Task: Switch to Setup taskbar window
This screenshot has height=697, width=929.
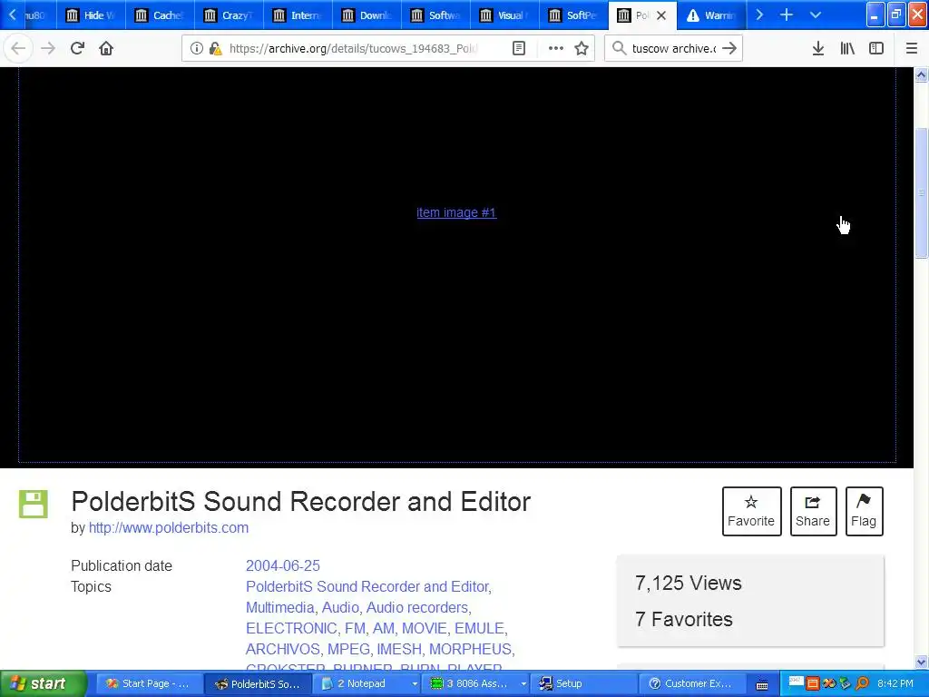Action: click(584, 683)
